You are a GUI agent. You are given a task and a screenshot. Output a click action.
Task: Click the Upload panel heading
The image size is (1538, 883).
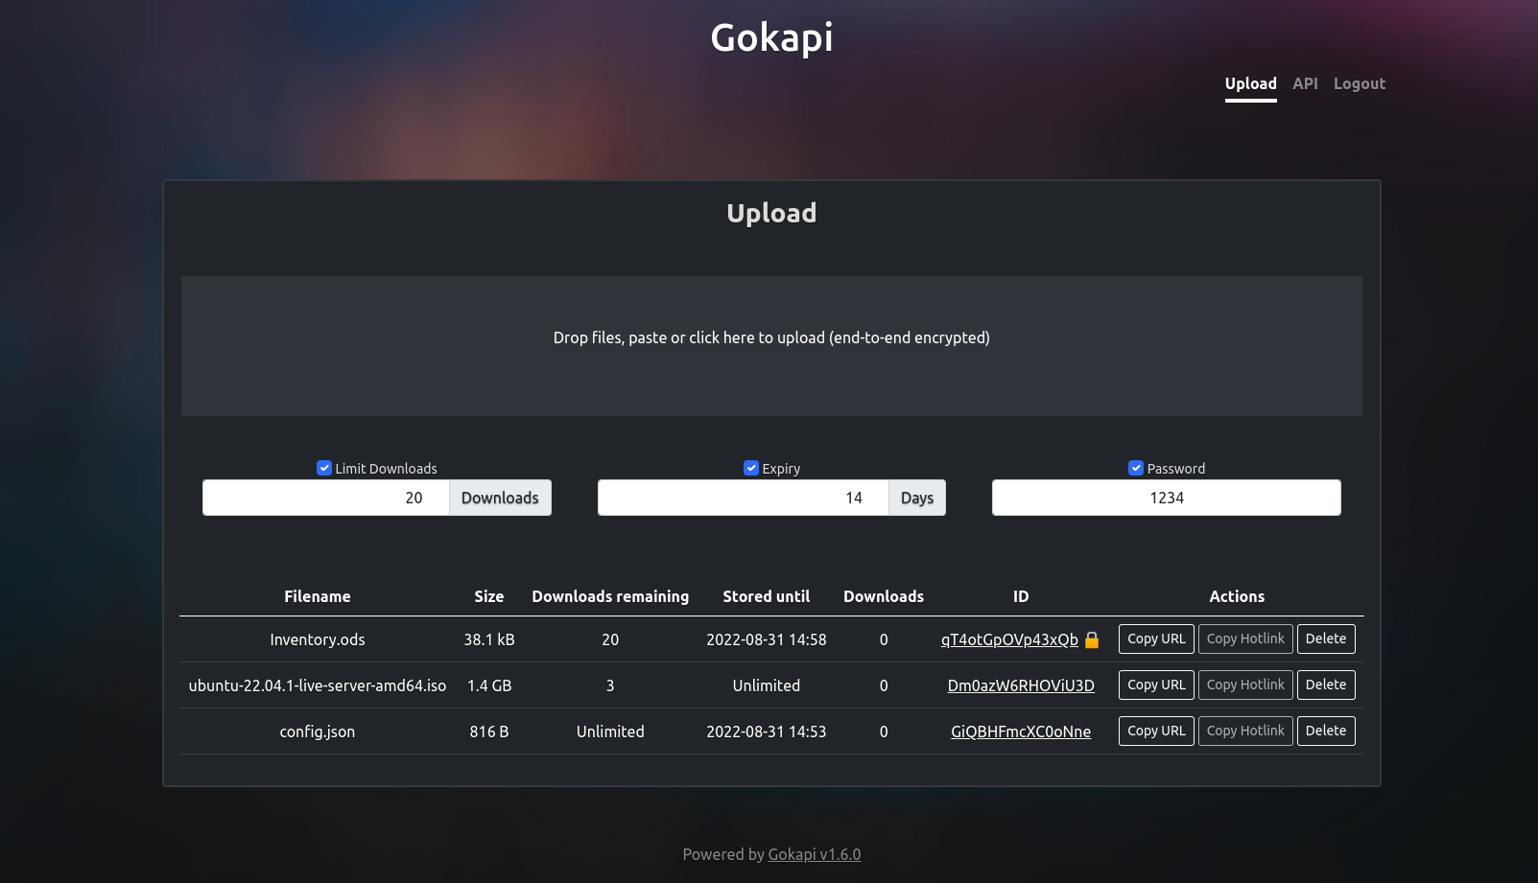click(x=771, y=213)
